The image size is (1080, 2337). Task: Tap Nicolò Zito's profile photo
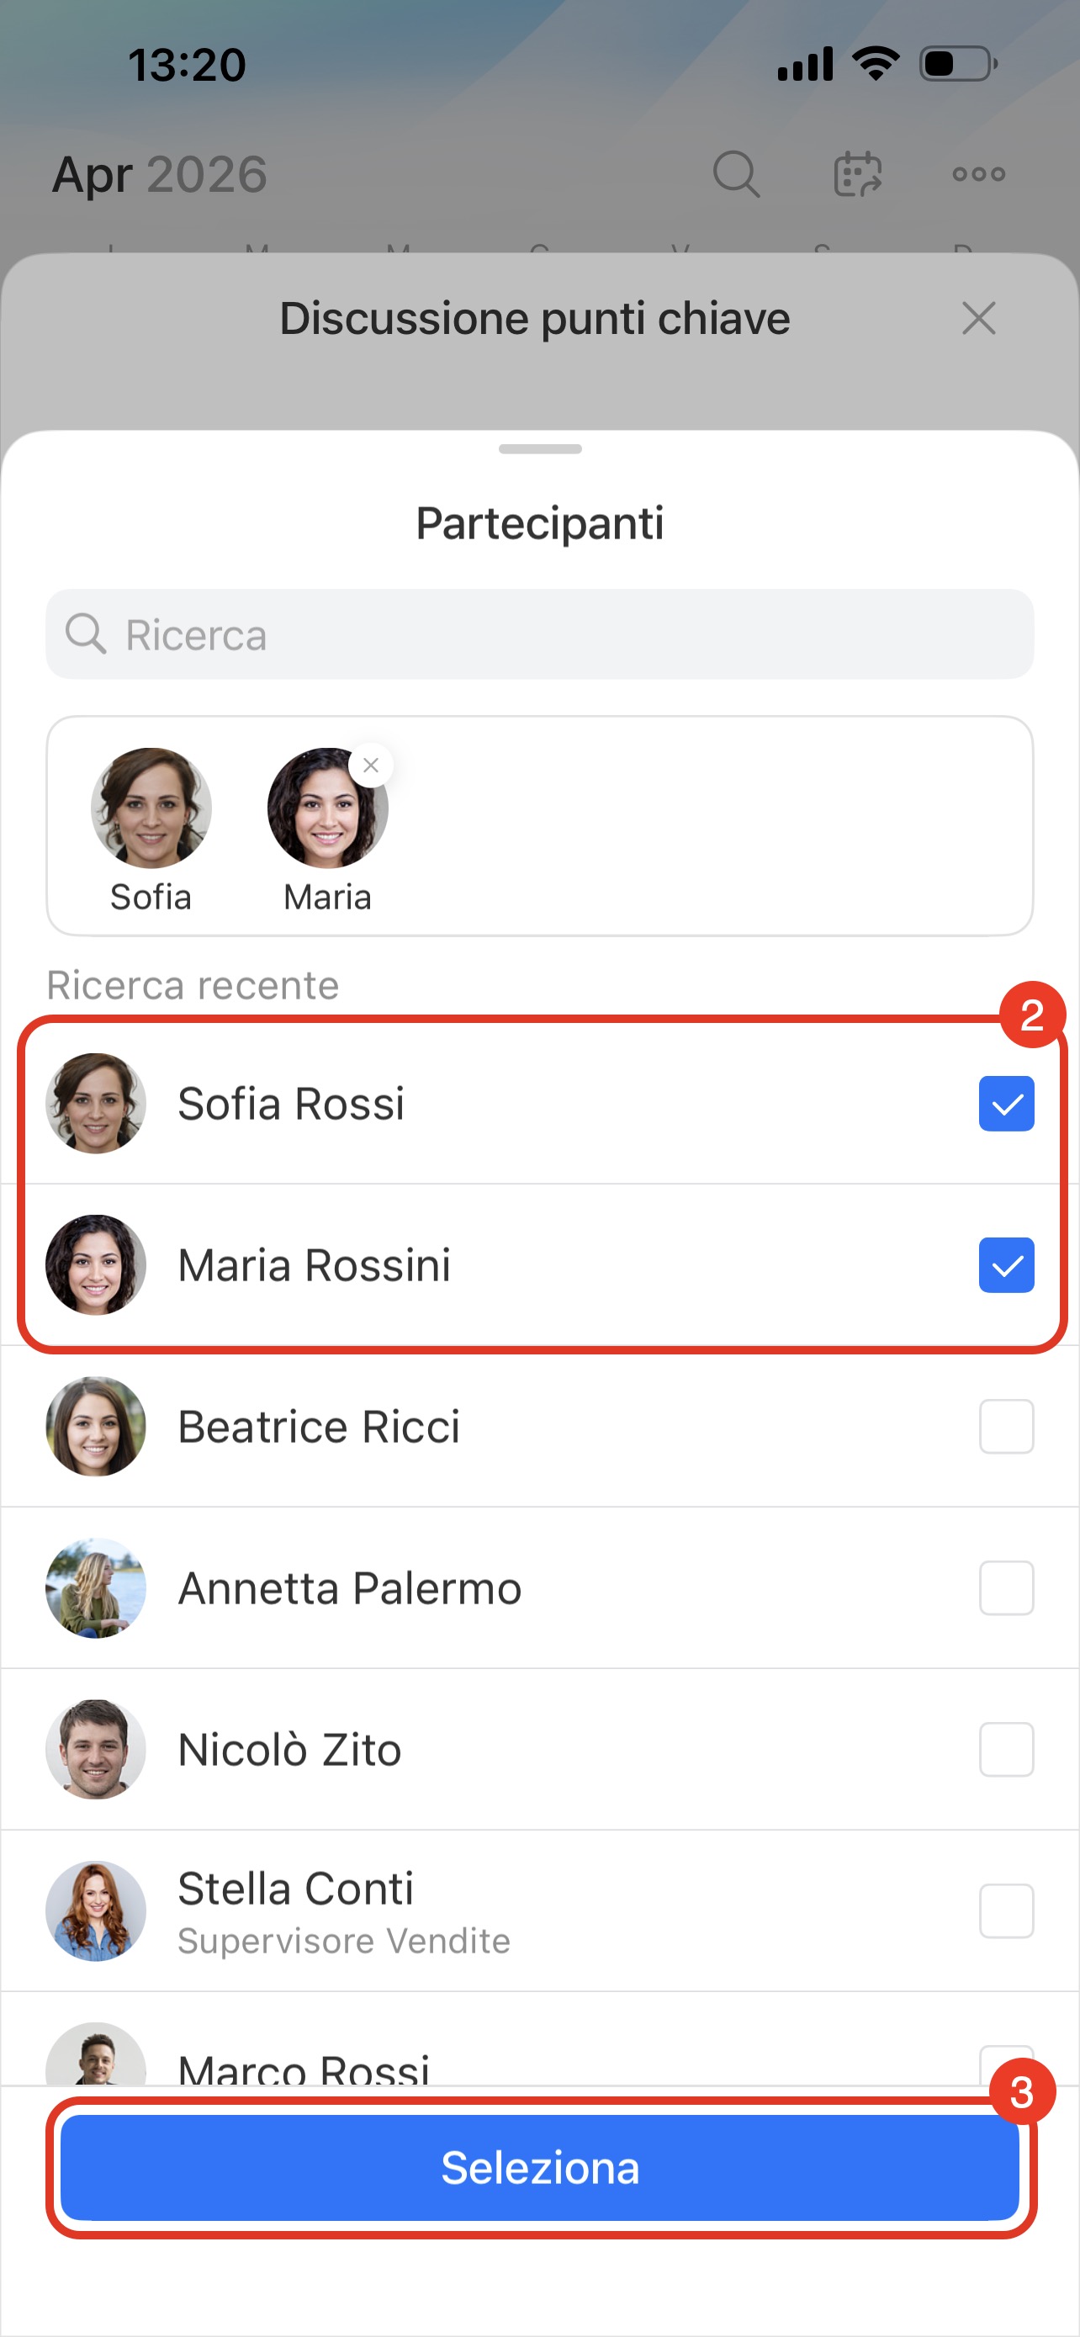(x=96, y=1749)
